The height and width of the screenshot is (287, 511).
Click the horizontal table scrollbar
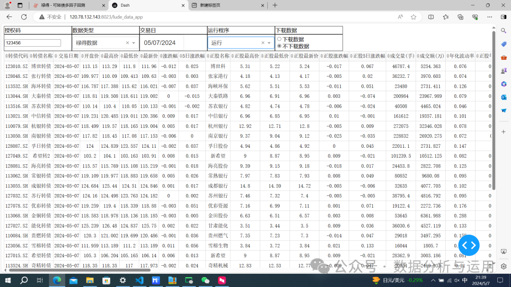[x=79, y=270]
